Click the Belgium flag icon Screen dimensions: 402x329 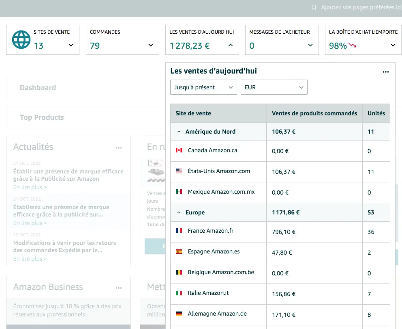pyautogui.click(x=179, y=272)
